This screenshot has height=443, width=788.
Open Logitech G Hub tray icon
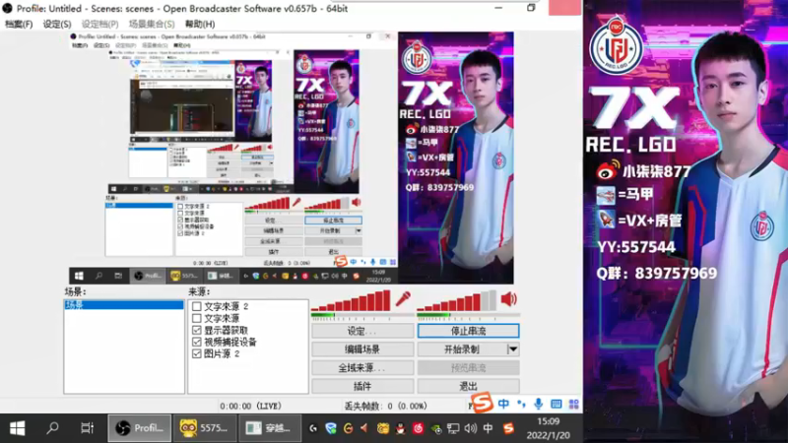[313, 428]
